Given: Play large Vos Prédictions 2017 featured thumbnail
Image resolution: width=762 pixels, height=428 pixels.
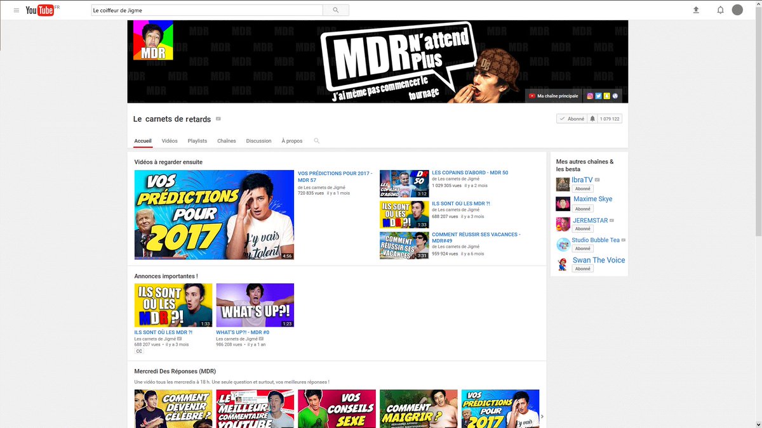Looking at the screenshot, I should (x=214, y=214).
